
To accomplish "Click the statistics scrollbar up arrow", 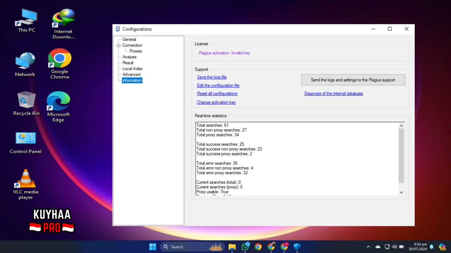I will click(401, 125).
